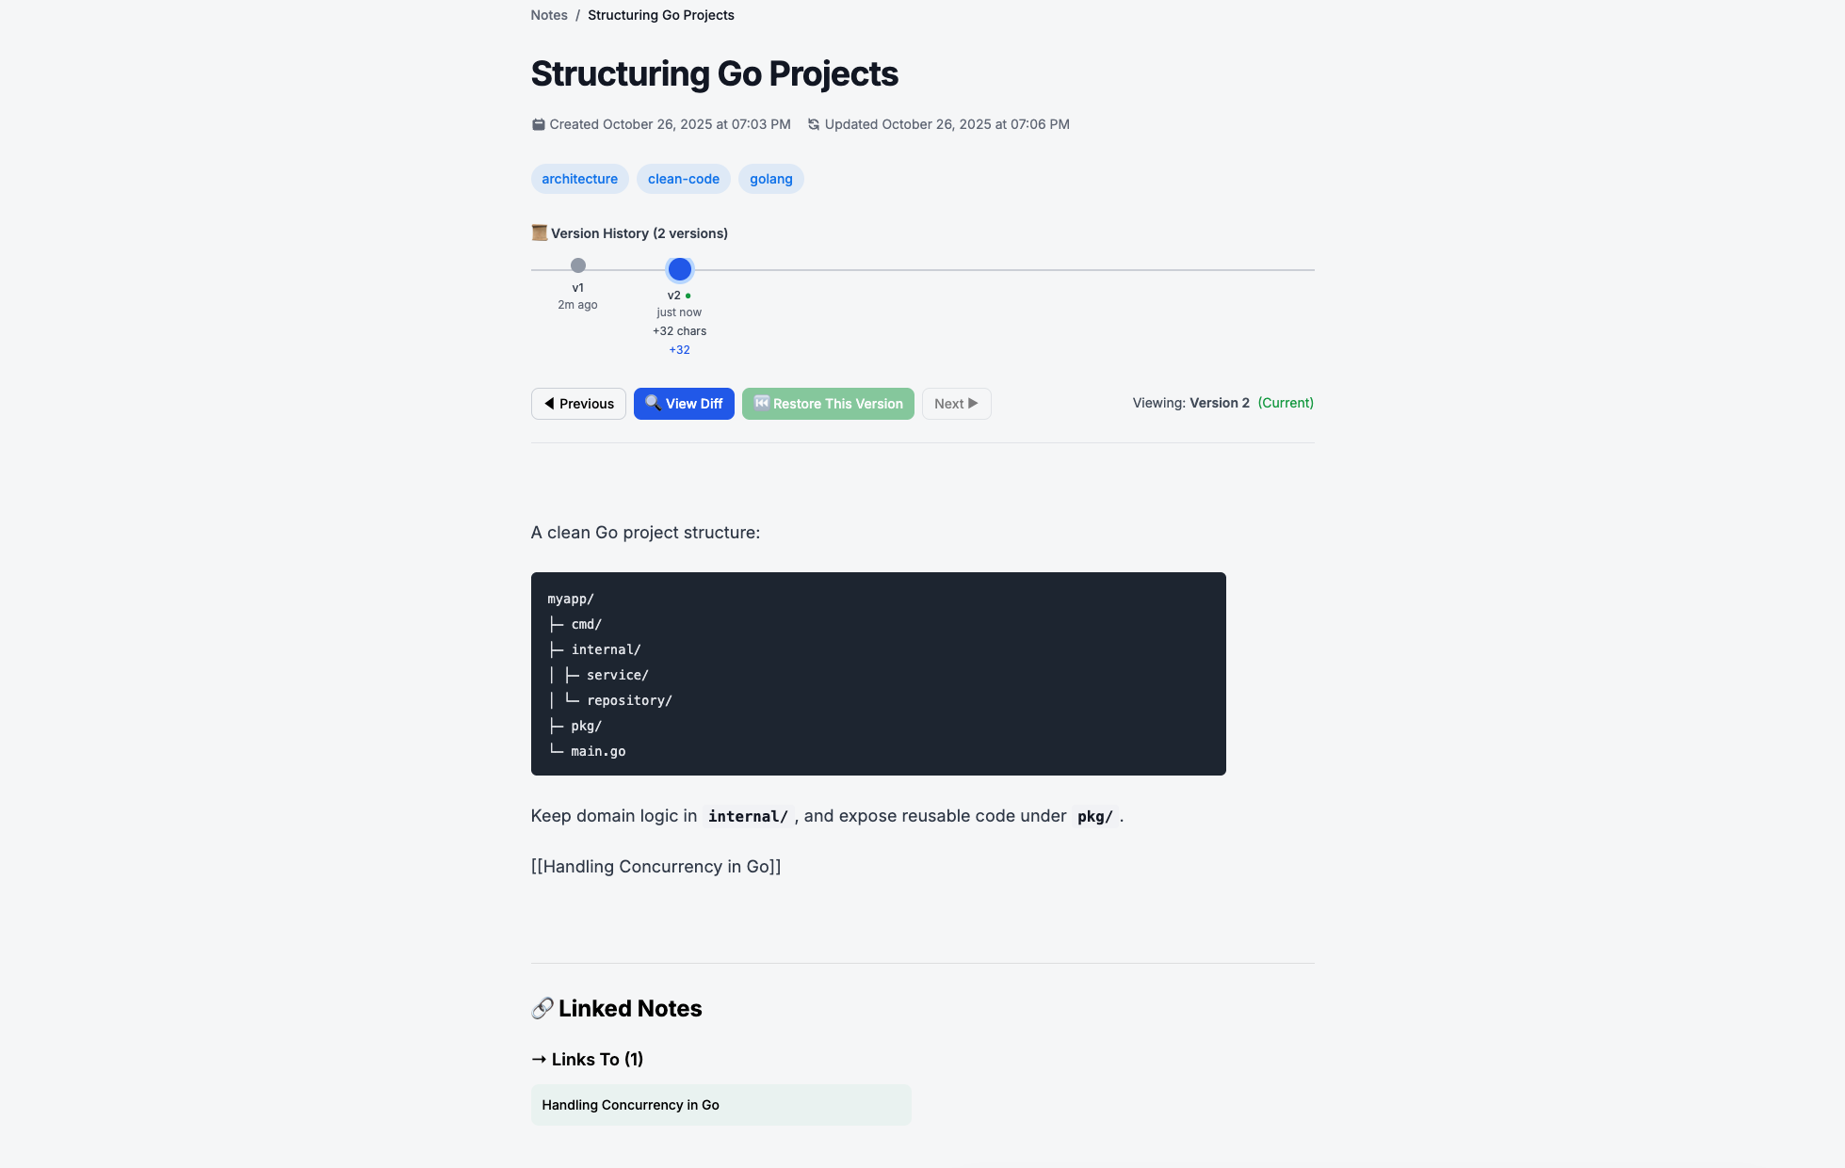The image size is (1845, 1168).
Task: Select version v1 on the timeline
Action: click(578, 265)
